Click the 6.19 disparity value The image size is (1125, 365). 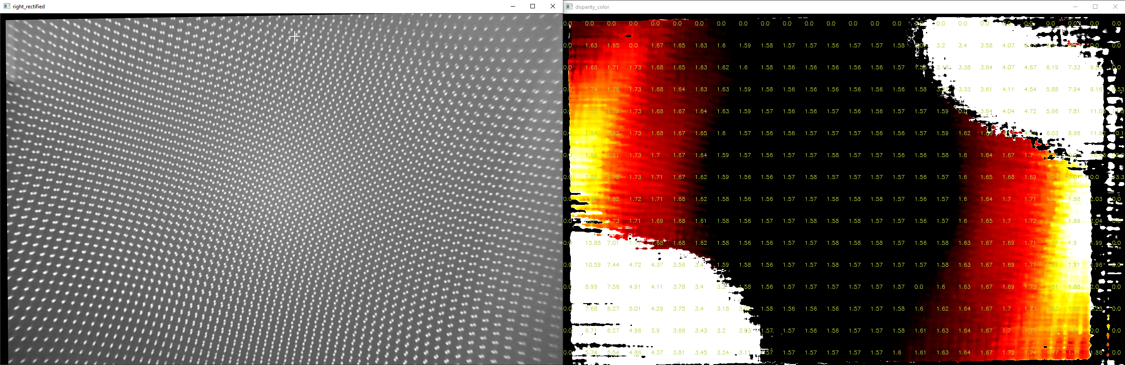pos(1052,68)
